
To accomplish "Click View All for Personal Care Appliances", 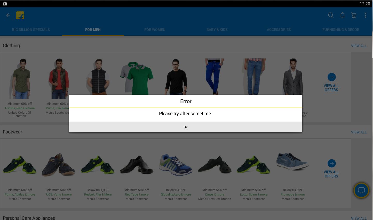I will pyautogui.click(x=359, y=218).
